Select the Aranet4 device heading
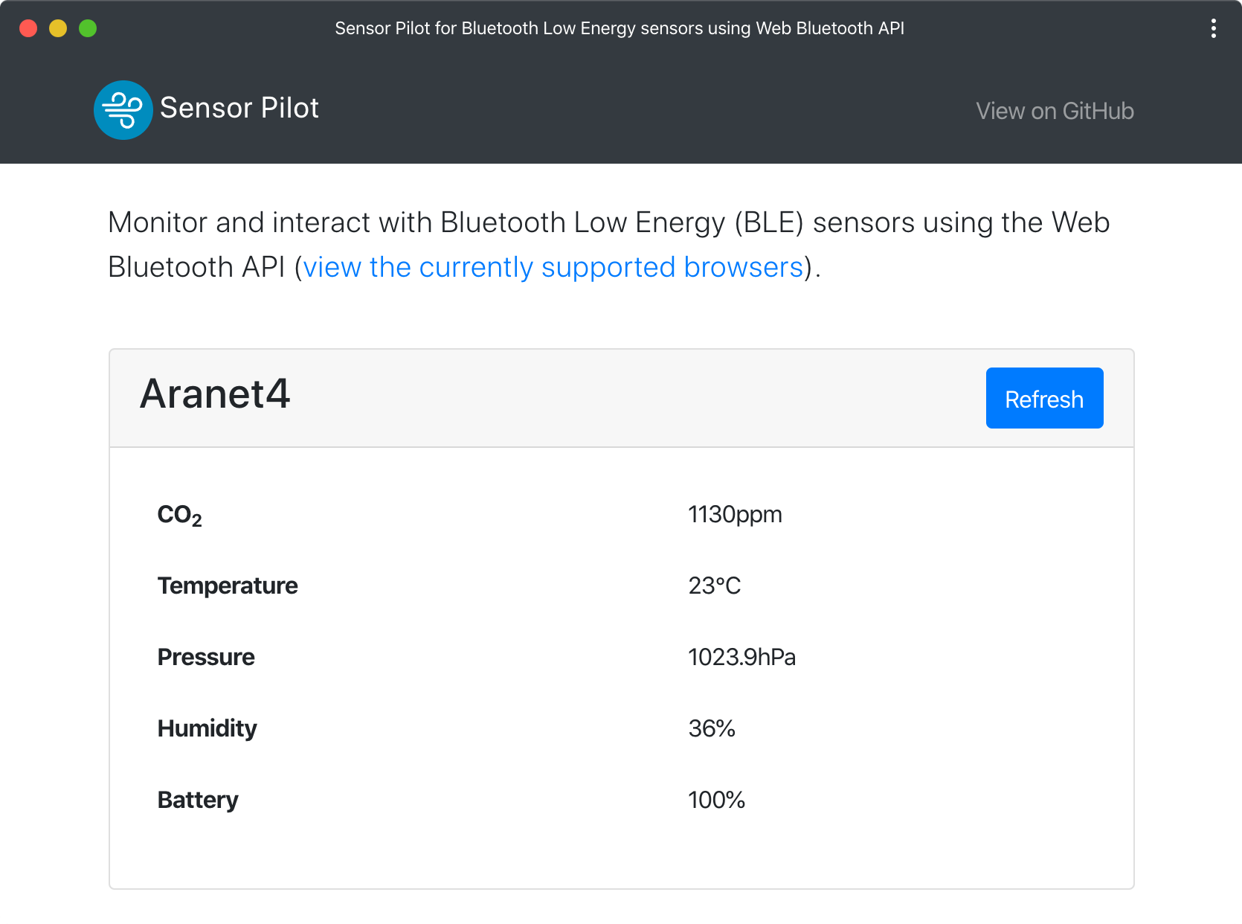The height and width of the screenshot is (924, 1242). click(215, 394)
